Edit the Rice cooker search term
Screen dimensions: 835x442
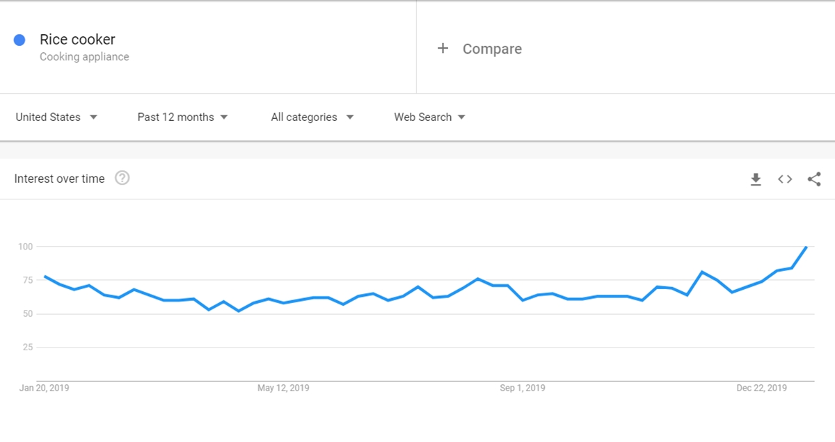[x=77, y=40]
